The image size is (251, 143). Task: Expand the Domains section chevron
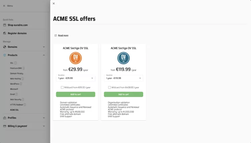[44, 47]
